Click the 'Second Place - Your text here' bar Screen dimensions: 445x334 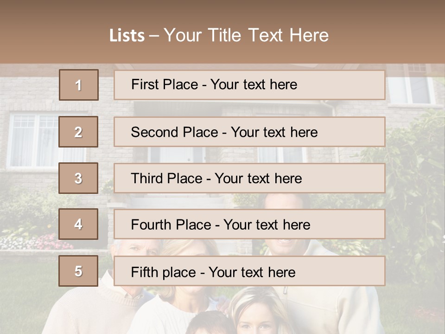click(x=249, y=132)
